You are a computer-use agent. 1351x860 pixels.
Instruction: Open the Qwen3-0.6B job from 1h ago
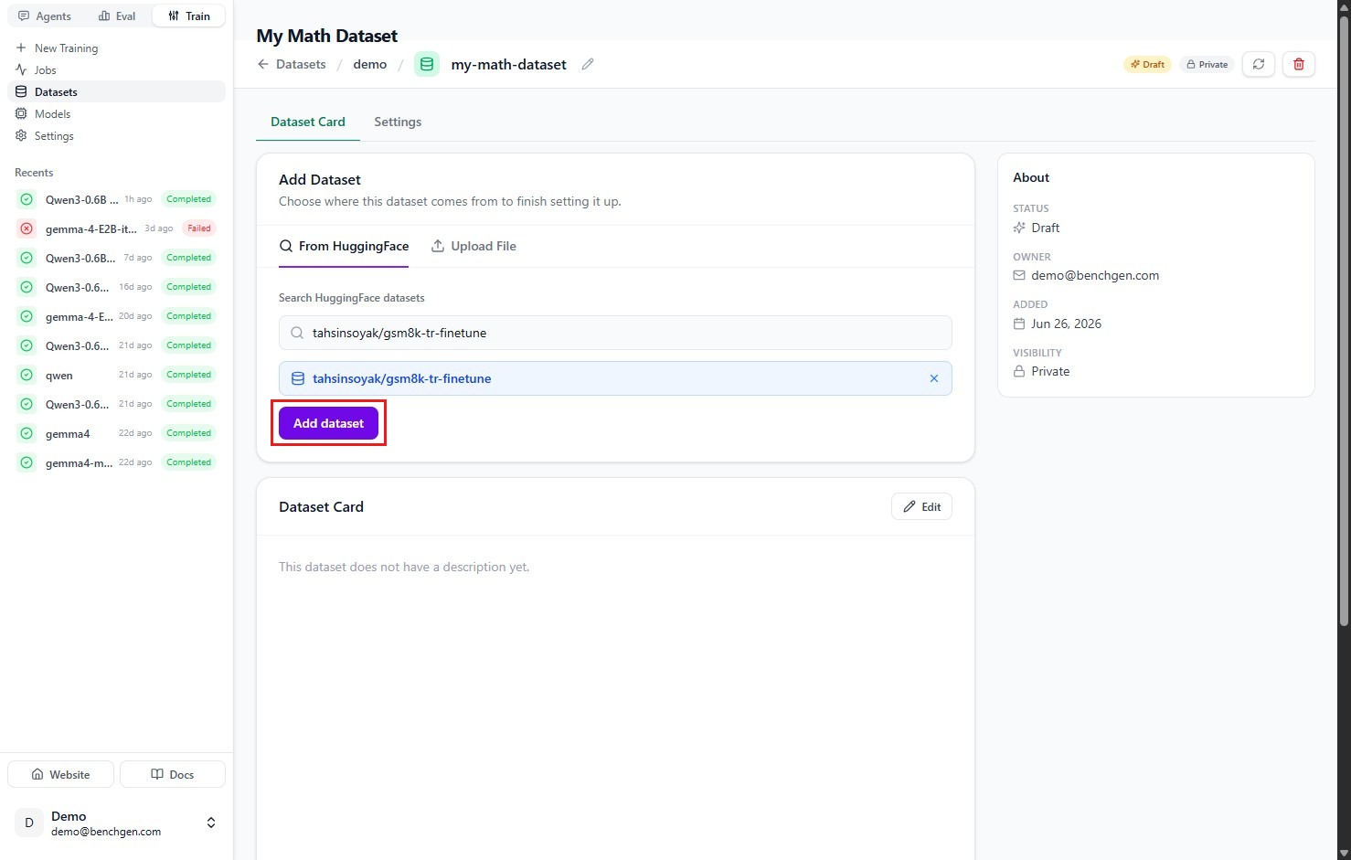pos(116,199)
